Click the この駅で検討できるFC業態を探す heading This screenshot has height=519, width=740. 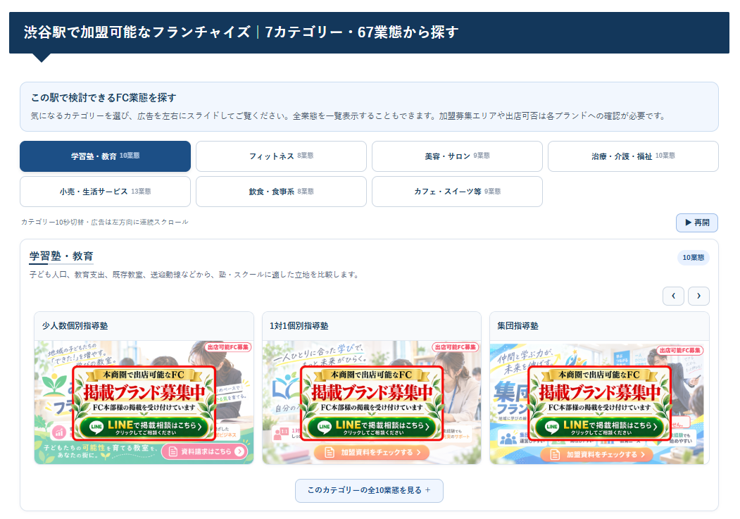pyautogui.click(x=104, y=98)
